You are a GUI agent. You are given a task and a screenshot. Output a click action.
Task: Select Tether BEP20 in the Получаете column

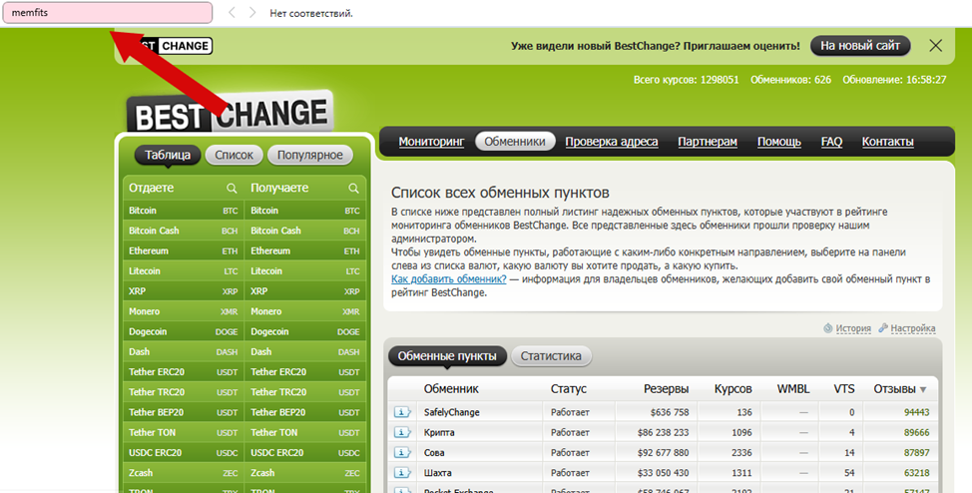click(305, 412)
